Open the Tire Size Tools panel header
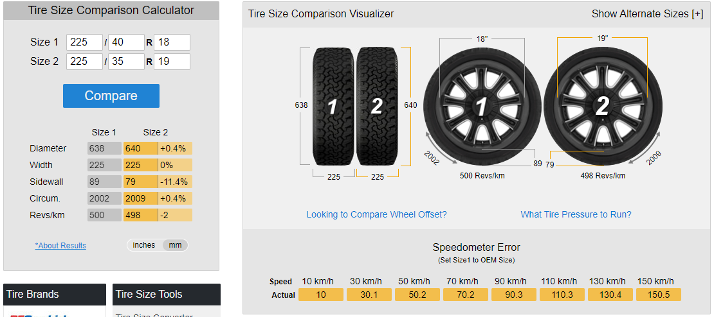The image size is (714, 317). [167, 295]
